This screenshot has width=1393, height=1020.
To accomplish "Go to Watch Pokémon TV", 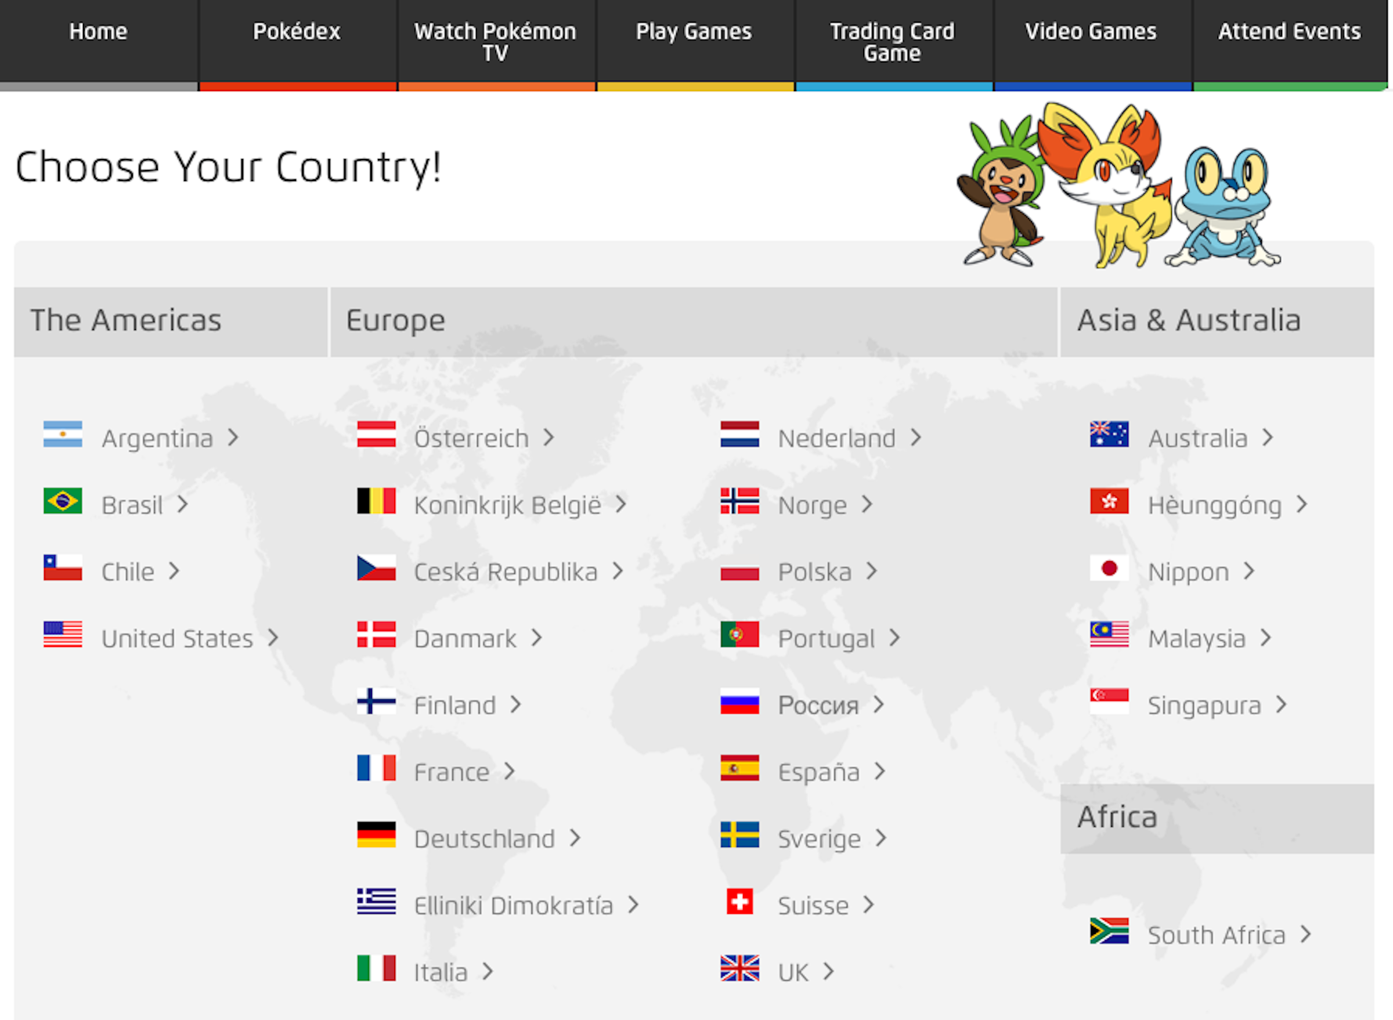I will point(496,45).
